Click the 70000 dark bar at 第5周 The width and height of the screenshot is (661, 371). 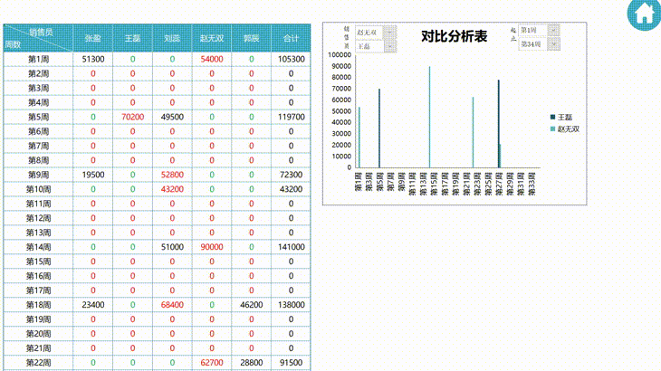(379, 128)
